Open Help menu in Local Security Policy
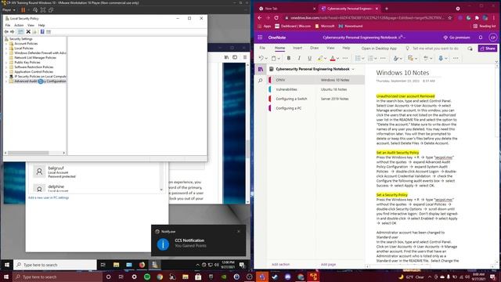 coord(41,25)
